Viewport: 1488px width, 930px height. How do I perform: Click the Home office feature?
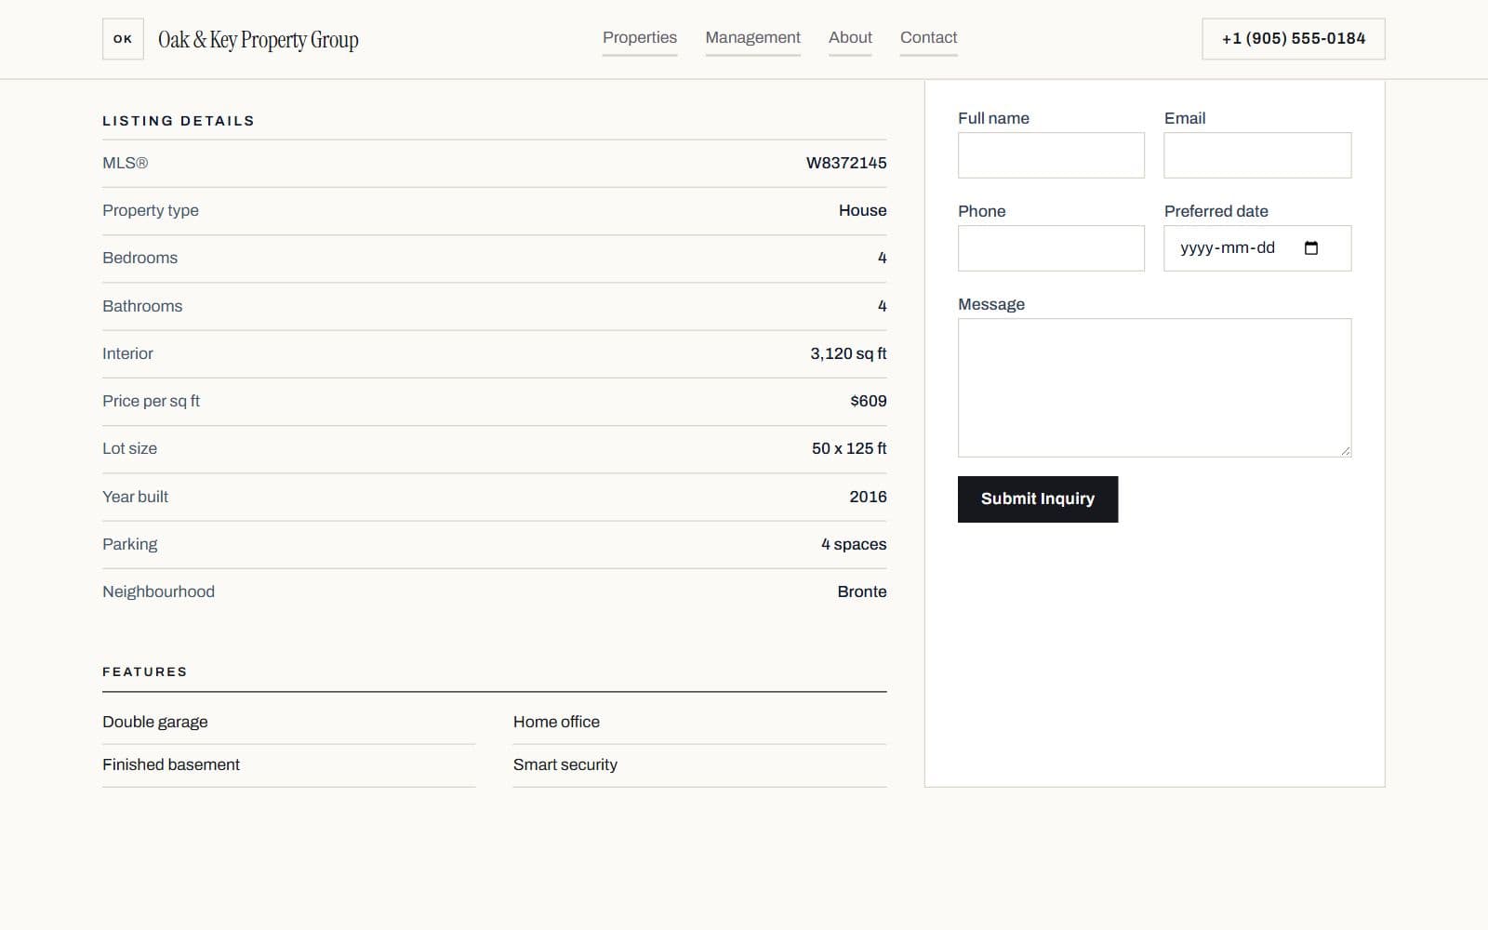[556, 722]
